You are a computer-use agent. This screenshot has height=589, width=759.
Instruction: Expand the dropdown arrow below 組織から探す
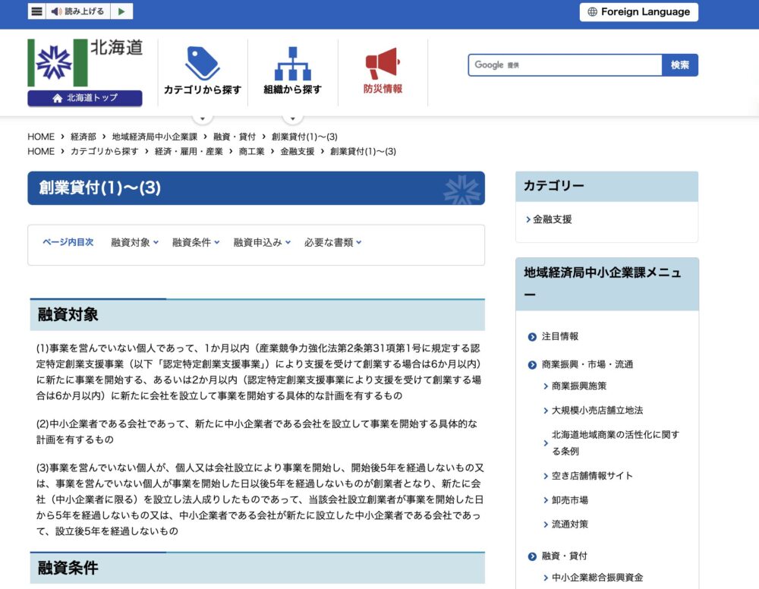292,118
